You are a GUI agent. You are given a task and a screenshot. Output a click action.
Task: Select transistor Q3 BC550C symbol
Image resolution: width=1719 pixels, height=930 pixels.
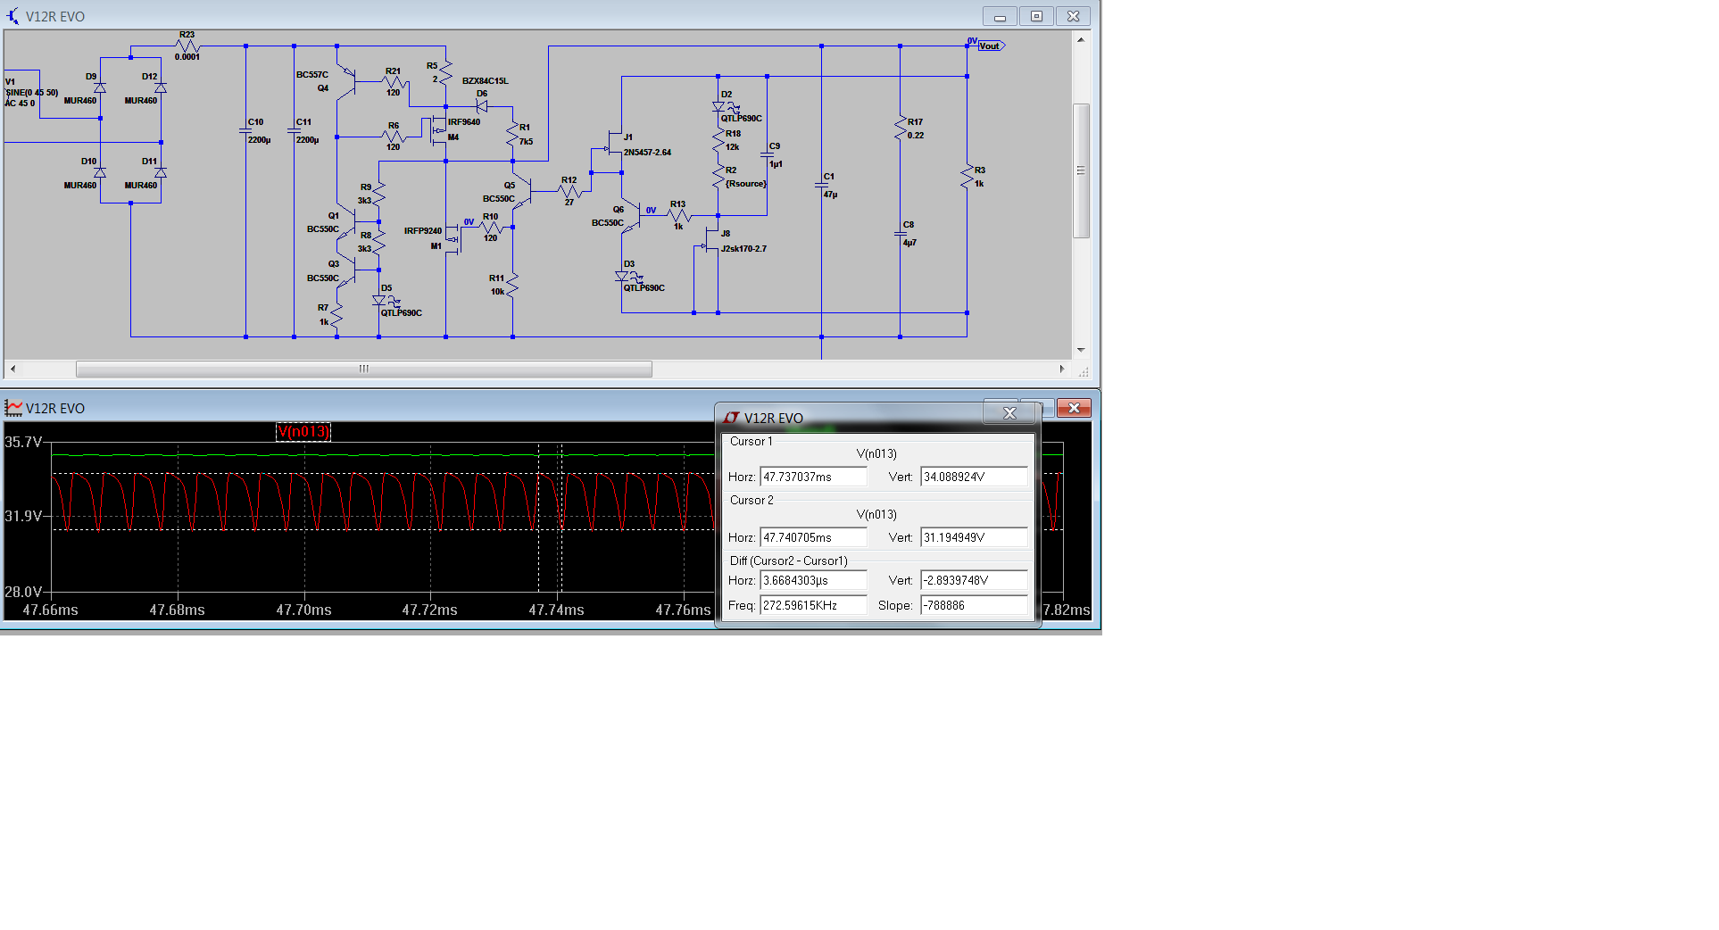point(345,270)
